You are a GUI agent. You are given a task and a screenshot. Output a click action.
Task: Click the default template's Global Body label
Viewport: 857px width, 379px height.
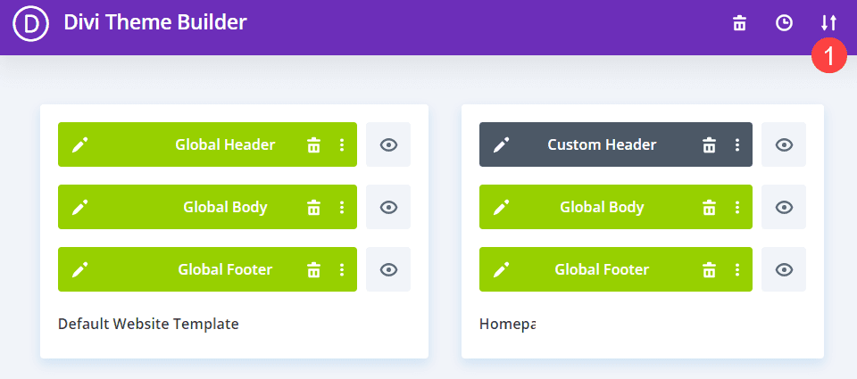pos(225,207)
